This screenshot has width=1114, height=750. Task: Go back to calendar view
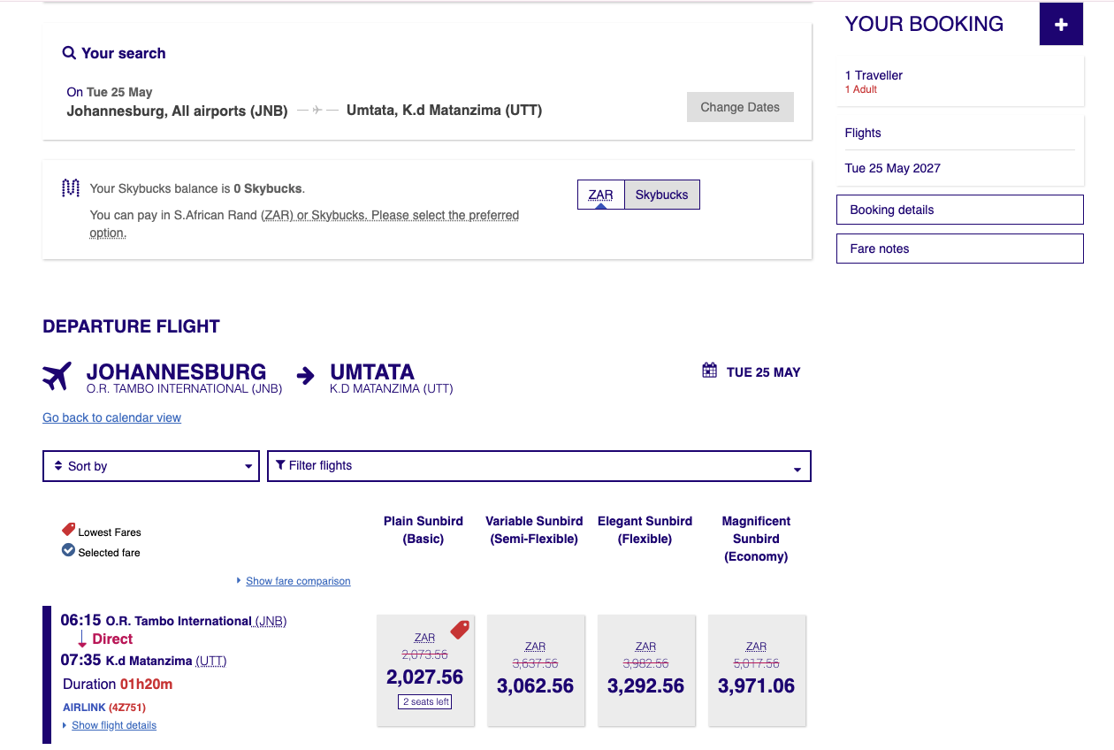111,417
